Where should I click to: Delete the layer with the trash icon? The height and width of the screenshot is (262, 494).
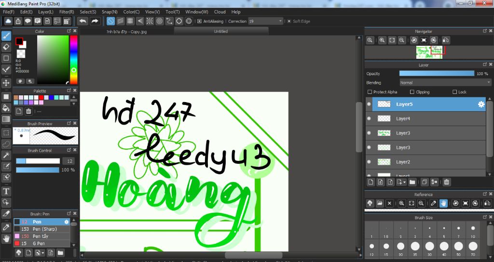coord(446,182)
